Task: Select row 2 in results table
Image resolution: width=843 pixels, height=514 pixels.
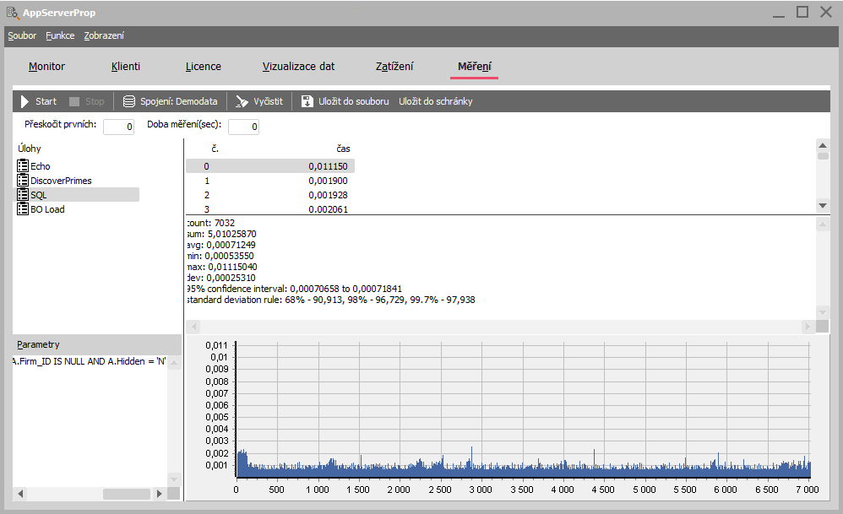Action: (270, 195)
